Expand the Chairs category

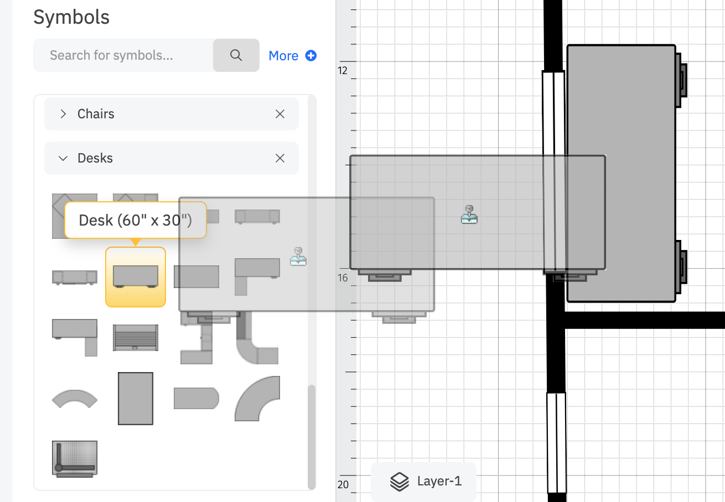(x=63, y=114)
